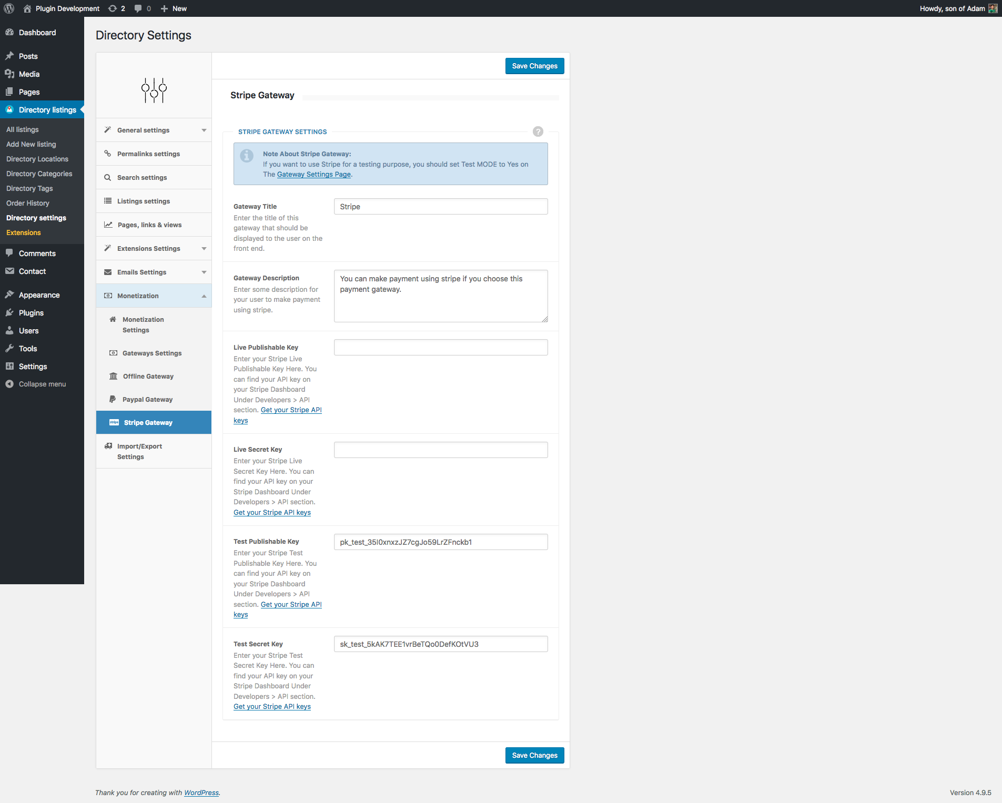Open comments via the speech bubble icon

click(11, 253)
